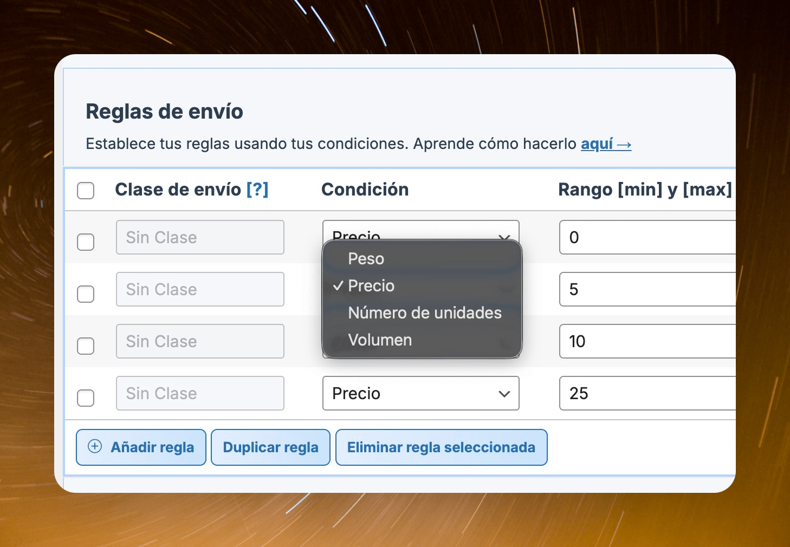Choose Peso from the condition menu

tap(366, 259)
